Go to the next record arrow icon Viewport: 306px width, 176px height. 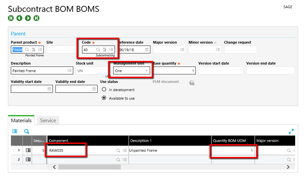pos(28,18)
